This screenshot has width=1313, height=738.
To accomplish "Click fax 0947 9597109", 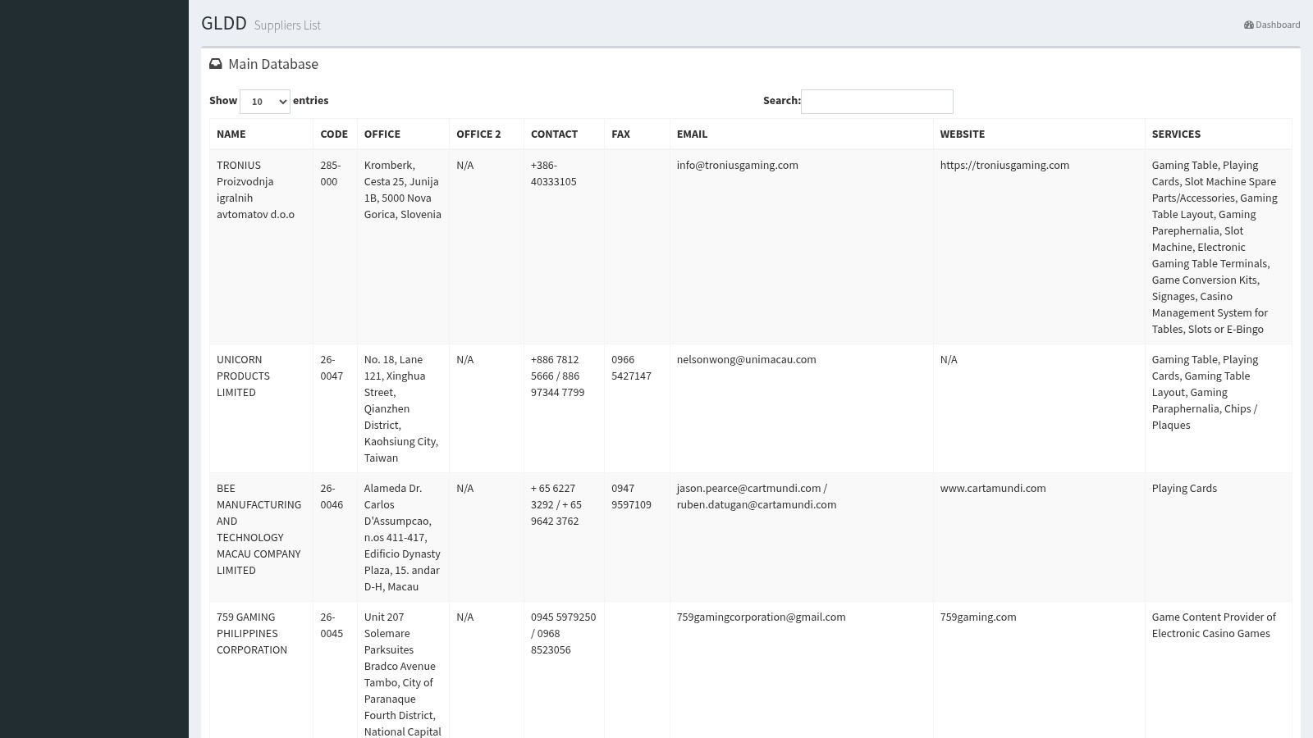I will (x=637, y=537).
